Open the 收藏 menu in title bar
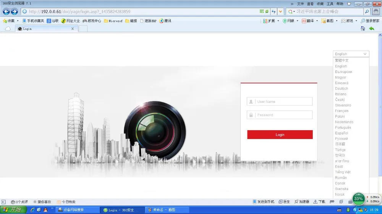 pyautogui.click(x=320, y=4)
